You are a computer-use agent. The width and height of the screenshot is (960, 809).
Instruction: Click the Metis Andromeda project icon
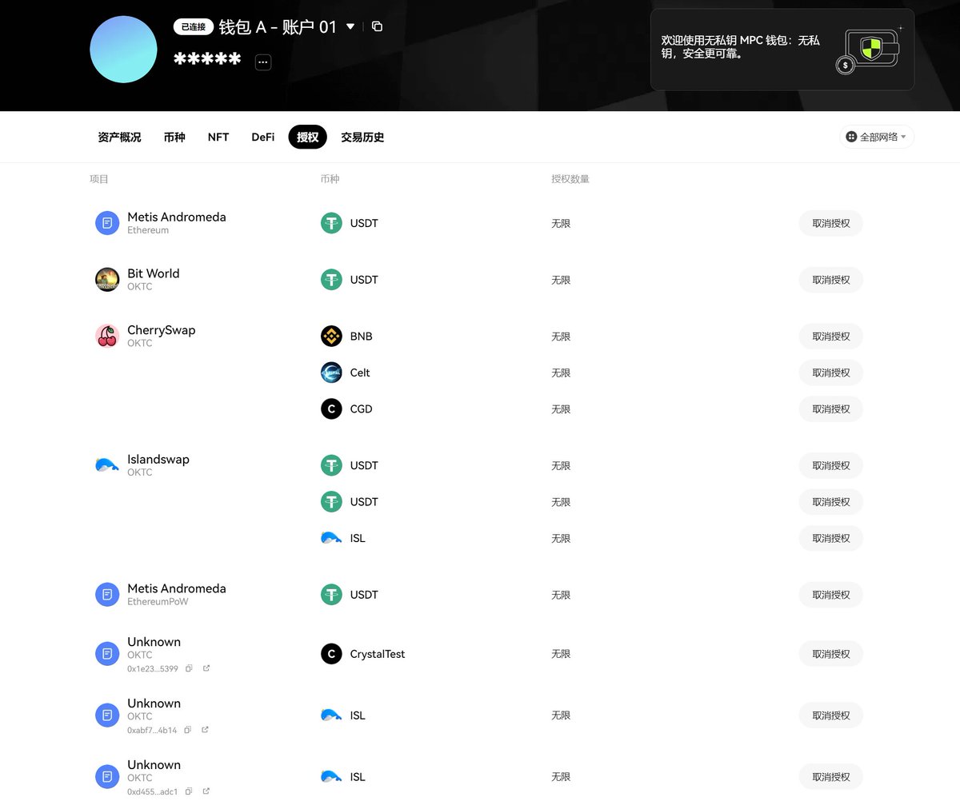pos(106,222)
